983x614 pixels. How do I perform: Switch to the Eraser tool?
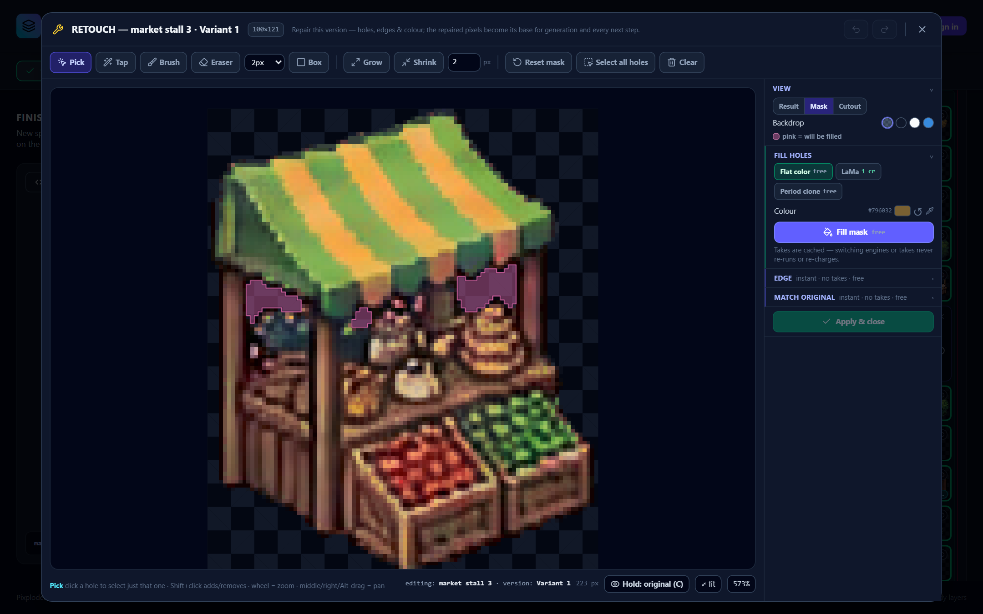(216, 62)
